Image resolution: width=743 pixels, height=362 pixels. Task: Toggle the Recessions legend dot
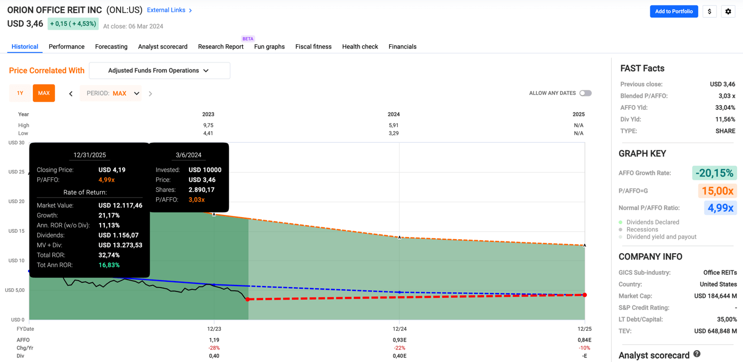(x=621, y=229)
